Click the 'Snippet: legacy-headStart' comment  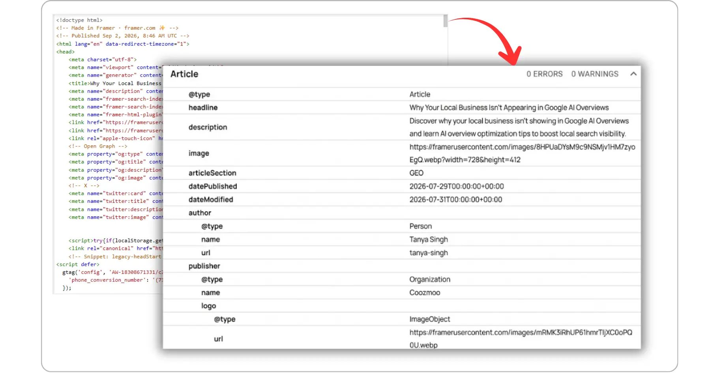[x=116, y=257]
